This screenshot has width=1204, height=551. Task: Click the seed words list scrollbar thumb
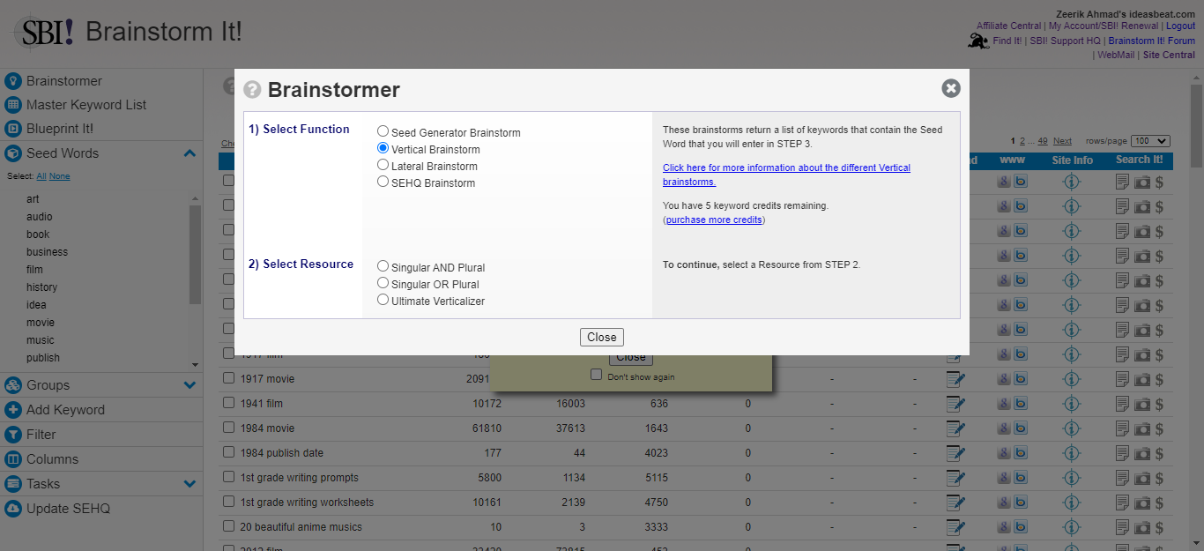coord(195,254)
